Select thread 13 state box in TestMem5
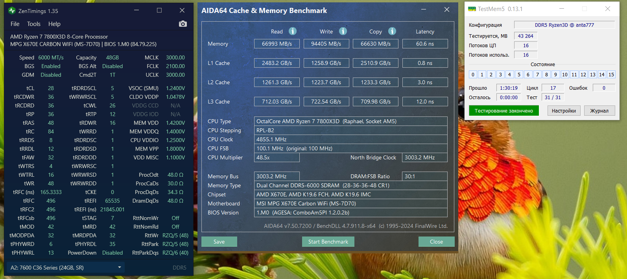 (593, 74)
